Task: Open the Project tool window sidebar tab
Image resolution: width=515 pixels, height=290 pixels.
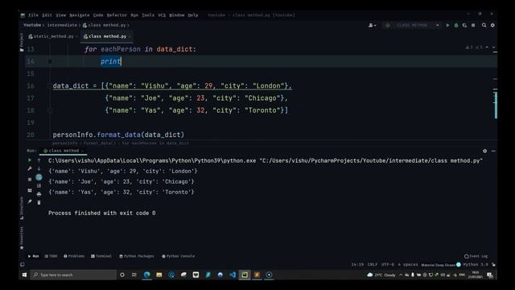Action: tap(22, 42)
